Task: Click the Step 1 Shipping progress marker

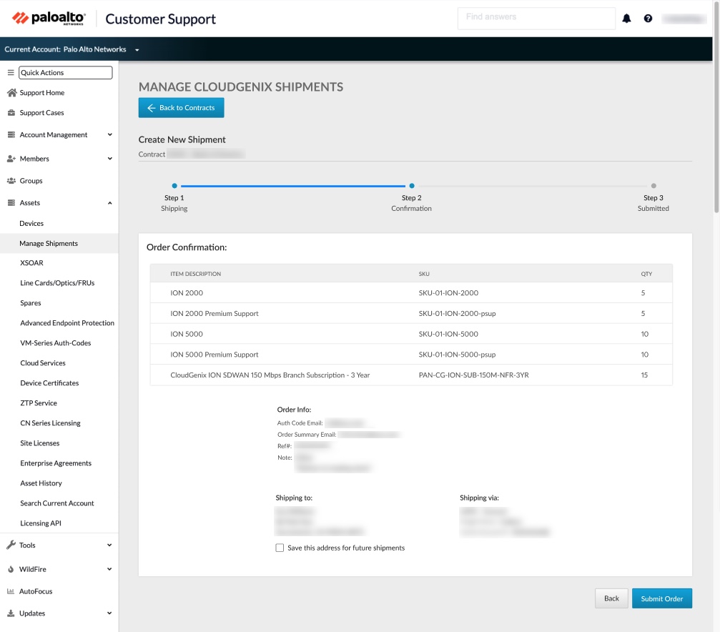Action: (174, 186)
